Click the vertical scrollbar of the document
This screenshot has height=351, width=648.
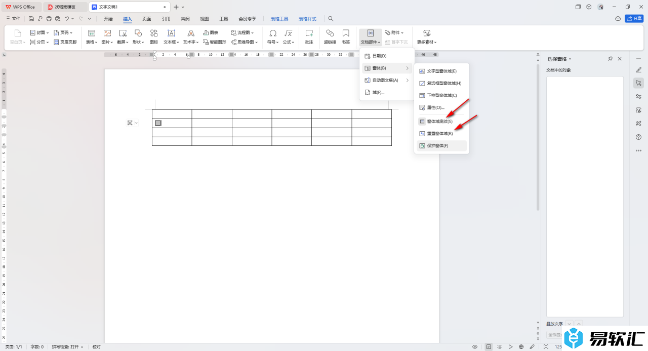(538, 137)
